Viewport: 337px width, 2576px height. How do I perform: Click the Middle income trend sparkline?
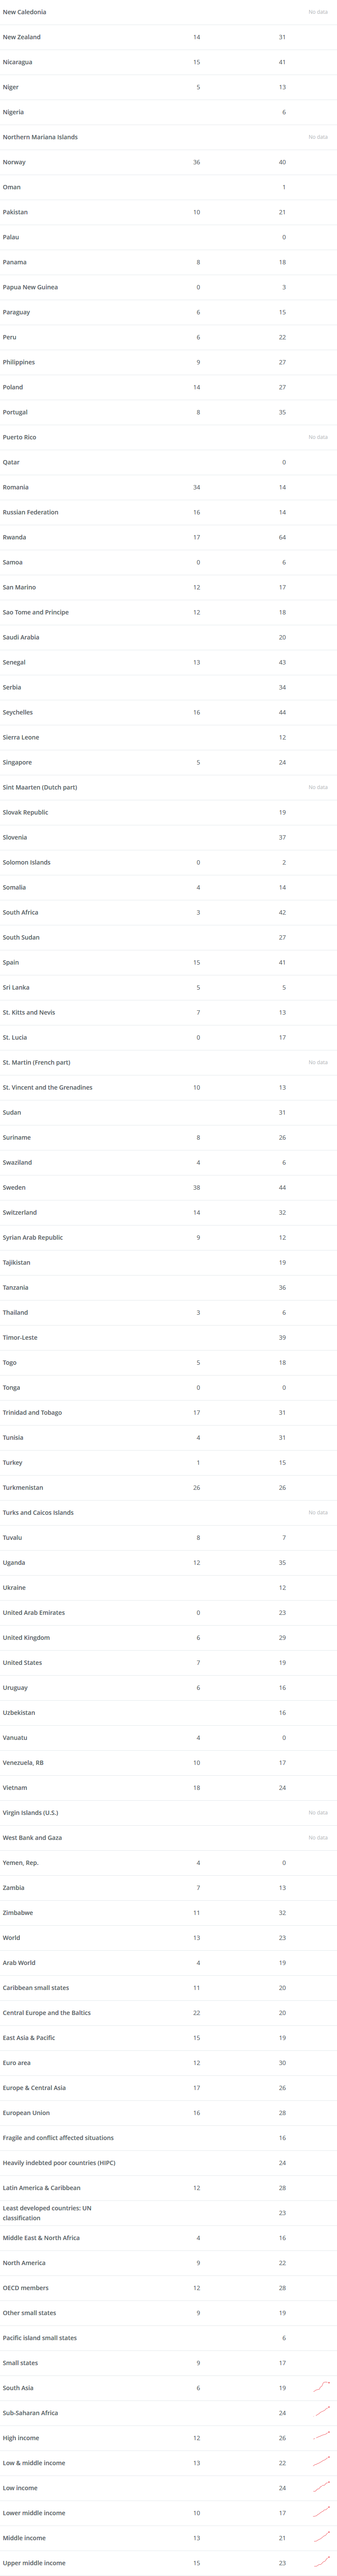pyautogui.click(x=321, y=2536)
